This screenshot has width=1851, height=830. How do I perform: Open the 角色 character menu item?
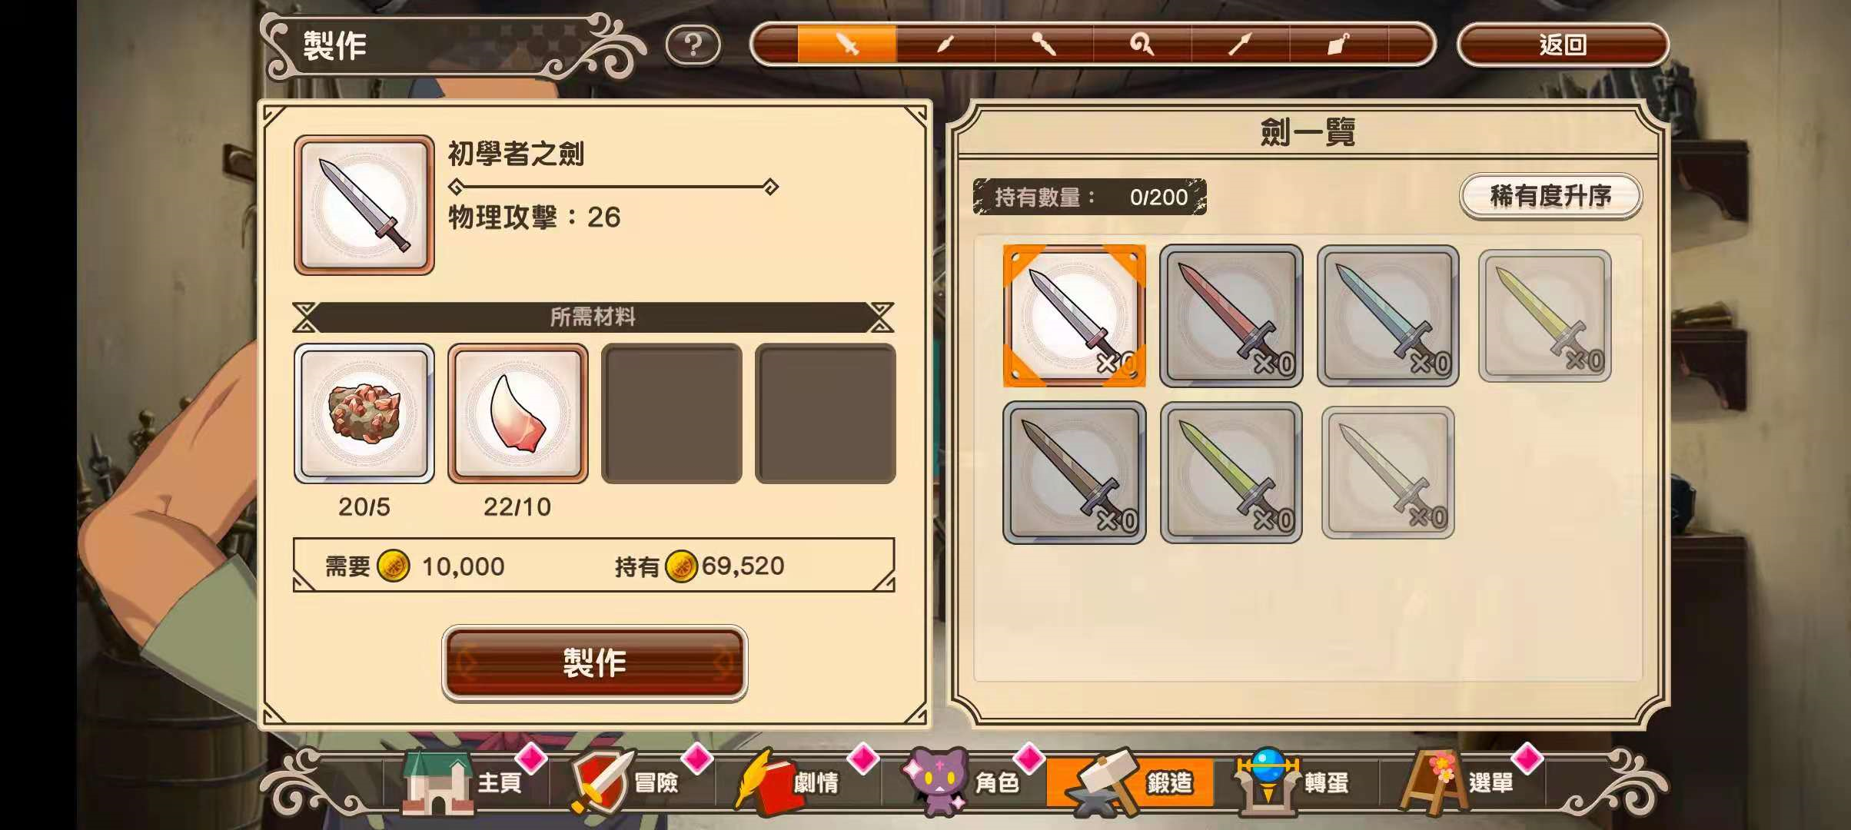point(965,782)
